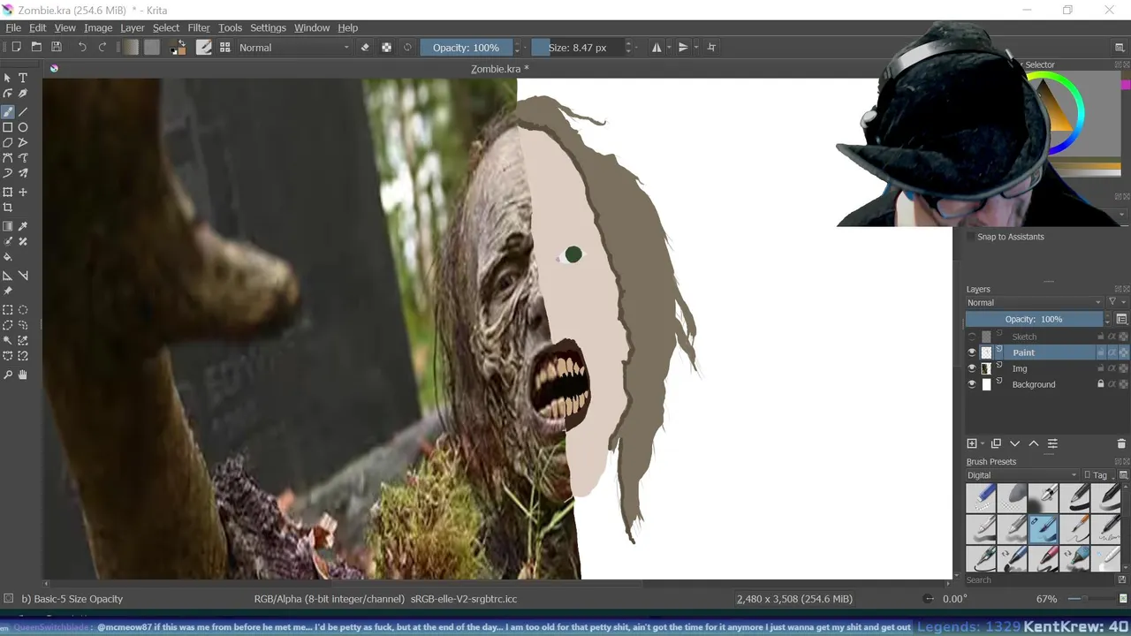Select the Pan hand tool

coord(23,375)
